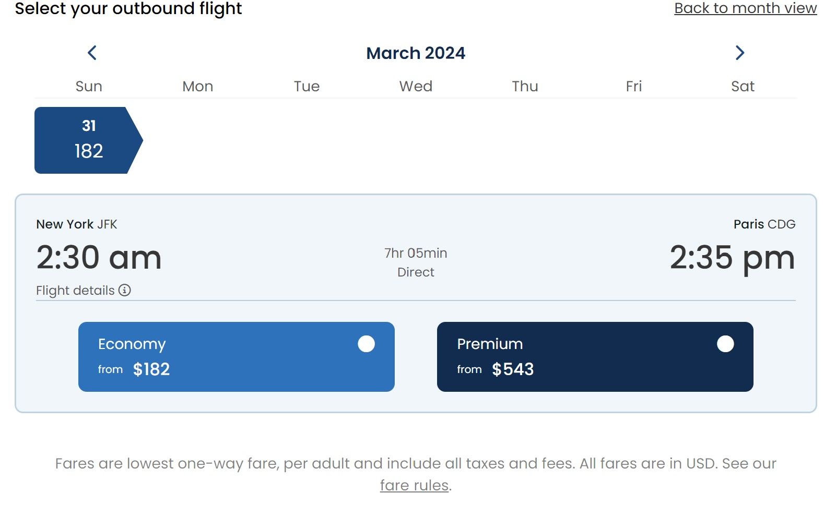Click the Tue day column header
Image resolution: width=824 pixels, height=505 pixels.
click(307, 86)
